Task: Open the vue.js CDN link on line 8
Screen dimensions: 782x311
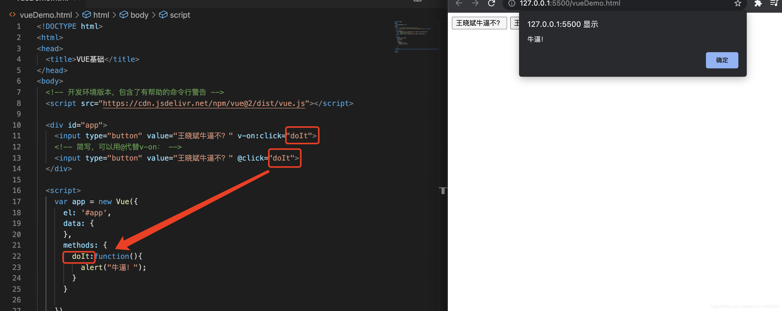Action: [204, 103]
